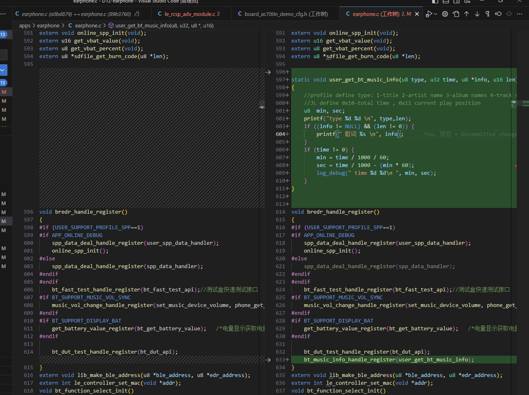Click the Debug run play icon
The height and width of the screenshot is (395, 529).
[x=429, y=14]
